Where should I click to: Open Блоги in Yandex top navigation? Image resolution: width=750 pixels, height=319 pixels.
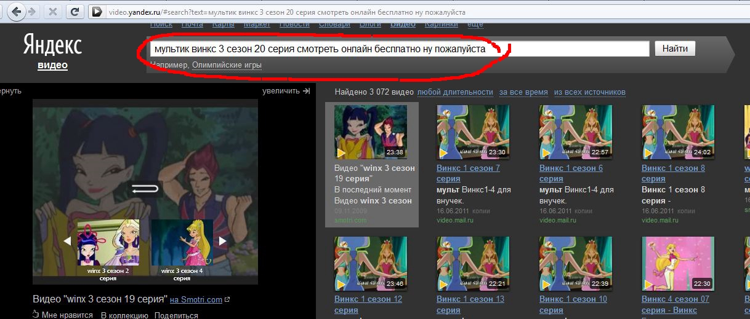coord(370,25)
